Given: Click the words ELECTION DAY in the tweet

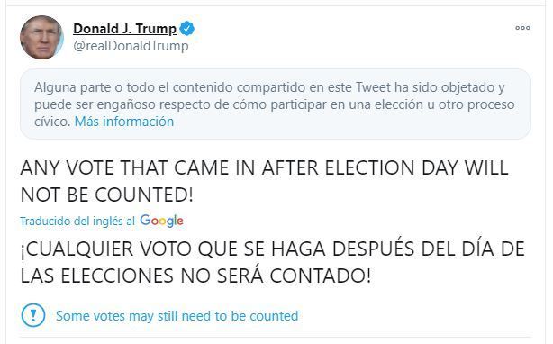Looking at the screenshot, I should [x=391, y=167].
